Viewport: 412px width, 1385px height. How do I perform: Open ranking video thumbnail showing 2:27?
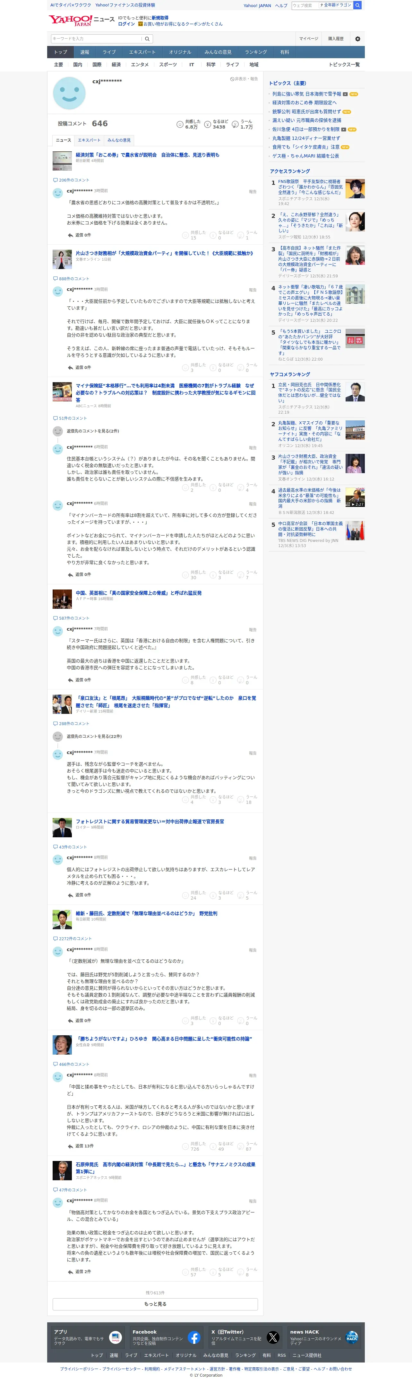[x=355, y=497]
